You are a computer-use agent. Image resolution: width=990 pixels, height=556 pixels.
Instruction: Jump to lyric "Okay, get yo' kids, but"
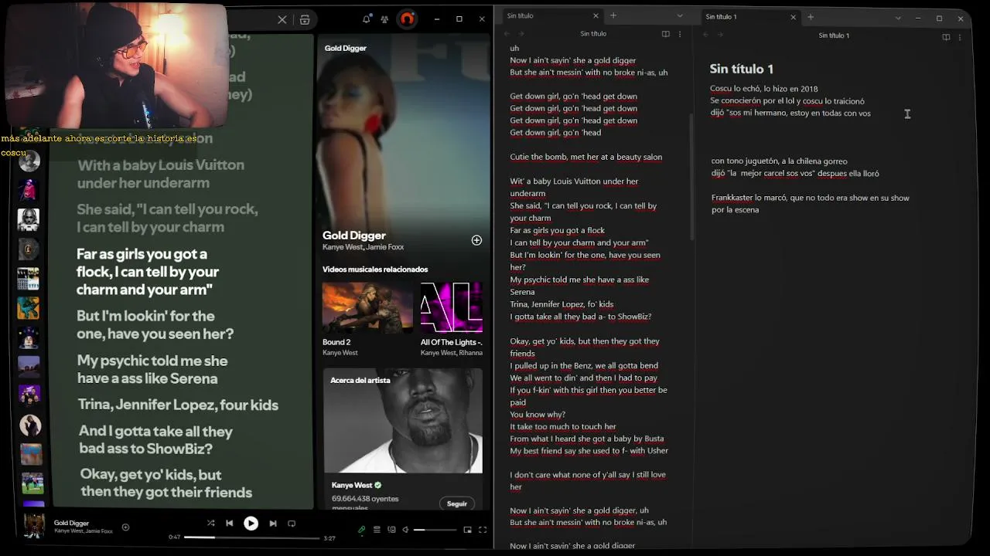pos(166,483)
